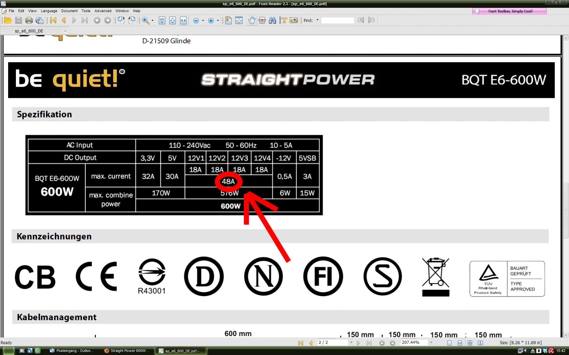This screenshot has width=569, height=355.
Task: Open the zoom level dropdown in status bar
Action: (431, 342)
